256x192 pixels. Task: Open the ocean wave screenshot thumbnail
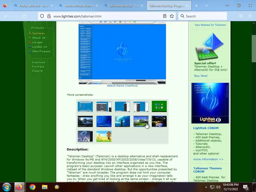122,121
